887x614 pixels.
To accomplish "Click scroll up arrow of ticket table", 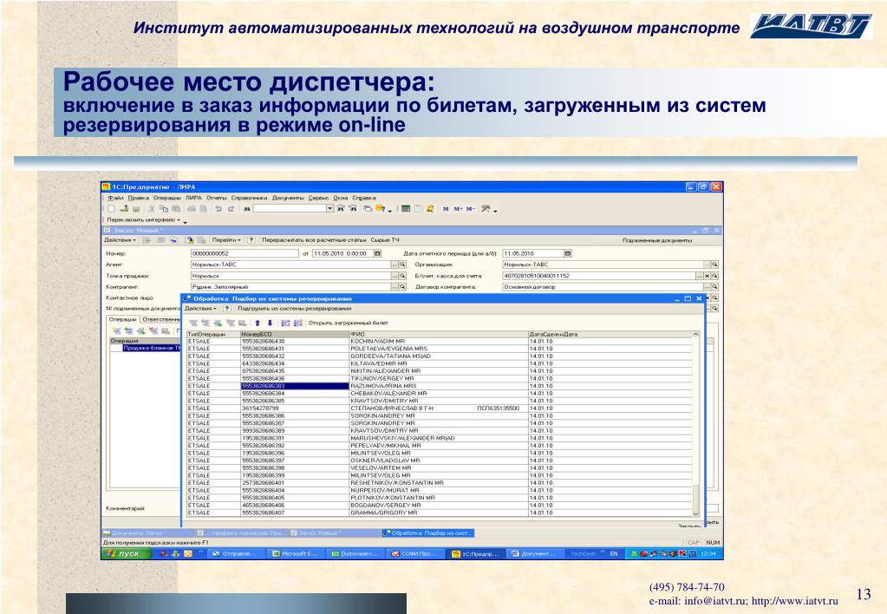I will [696, 335].
